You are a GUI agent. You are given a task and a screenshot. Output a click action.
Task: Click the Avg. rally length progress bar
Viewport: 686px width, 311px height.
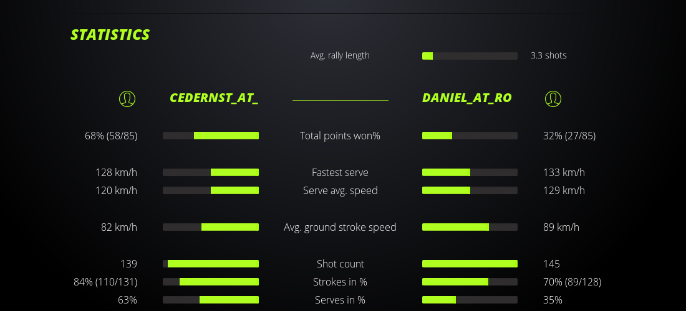pyautogui.click(x=470, y=56)
